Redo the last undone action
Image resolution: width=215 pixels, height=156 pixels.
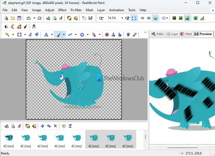[x=39, y=18]
